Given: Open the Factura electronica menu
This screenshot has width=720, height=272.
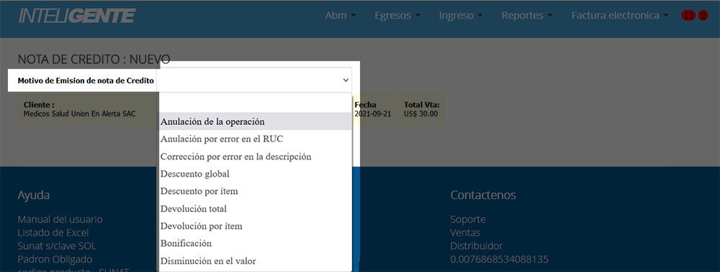Looking at the screenshot, I should tap(621, 15).
